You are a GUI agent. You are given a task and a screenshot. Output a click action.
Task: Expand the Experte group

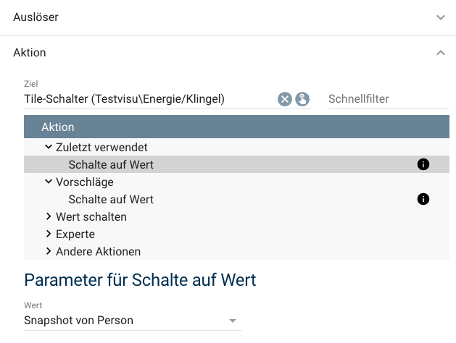point(49,234)
